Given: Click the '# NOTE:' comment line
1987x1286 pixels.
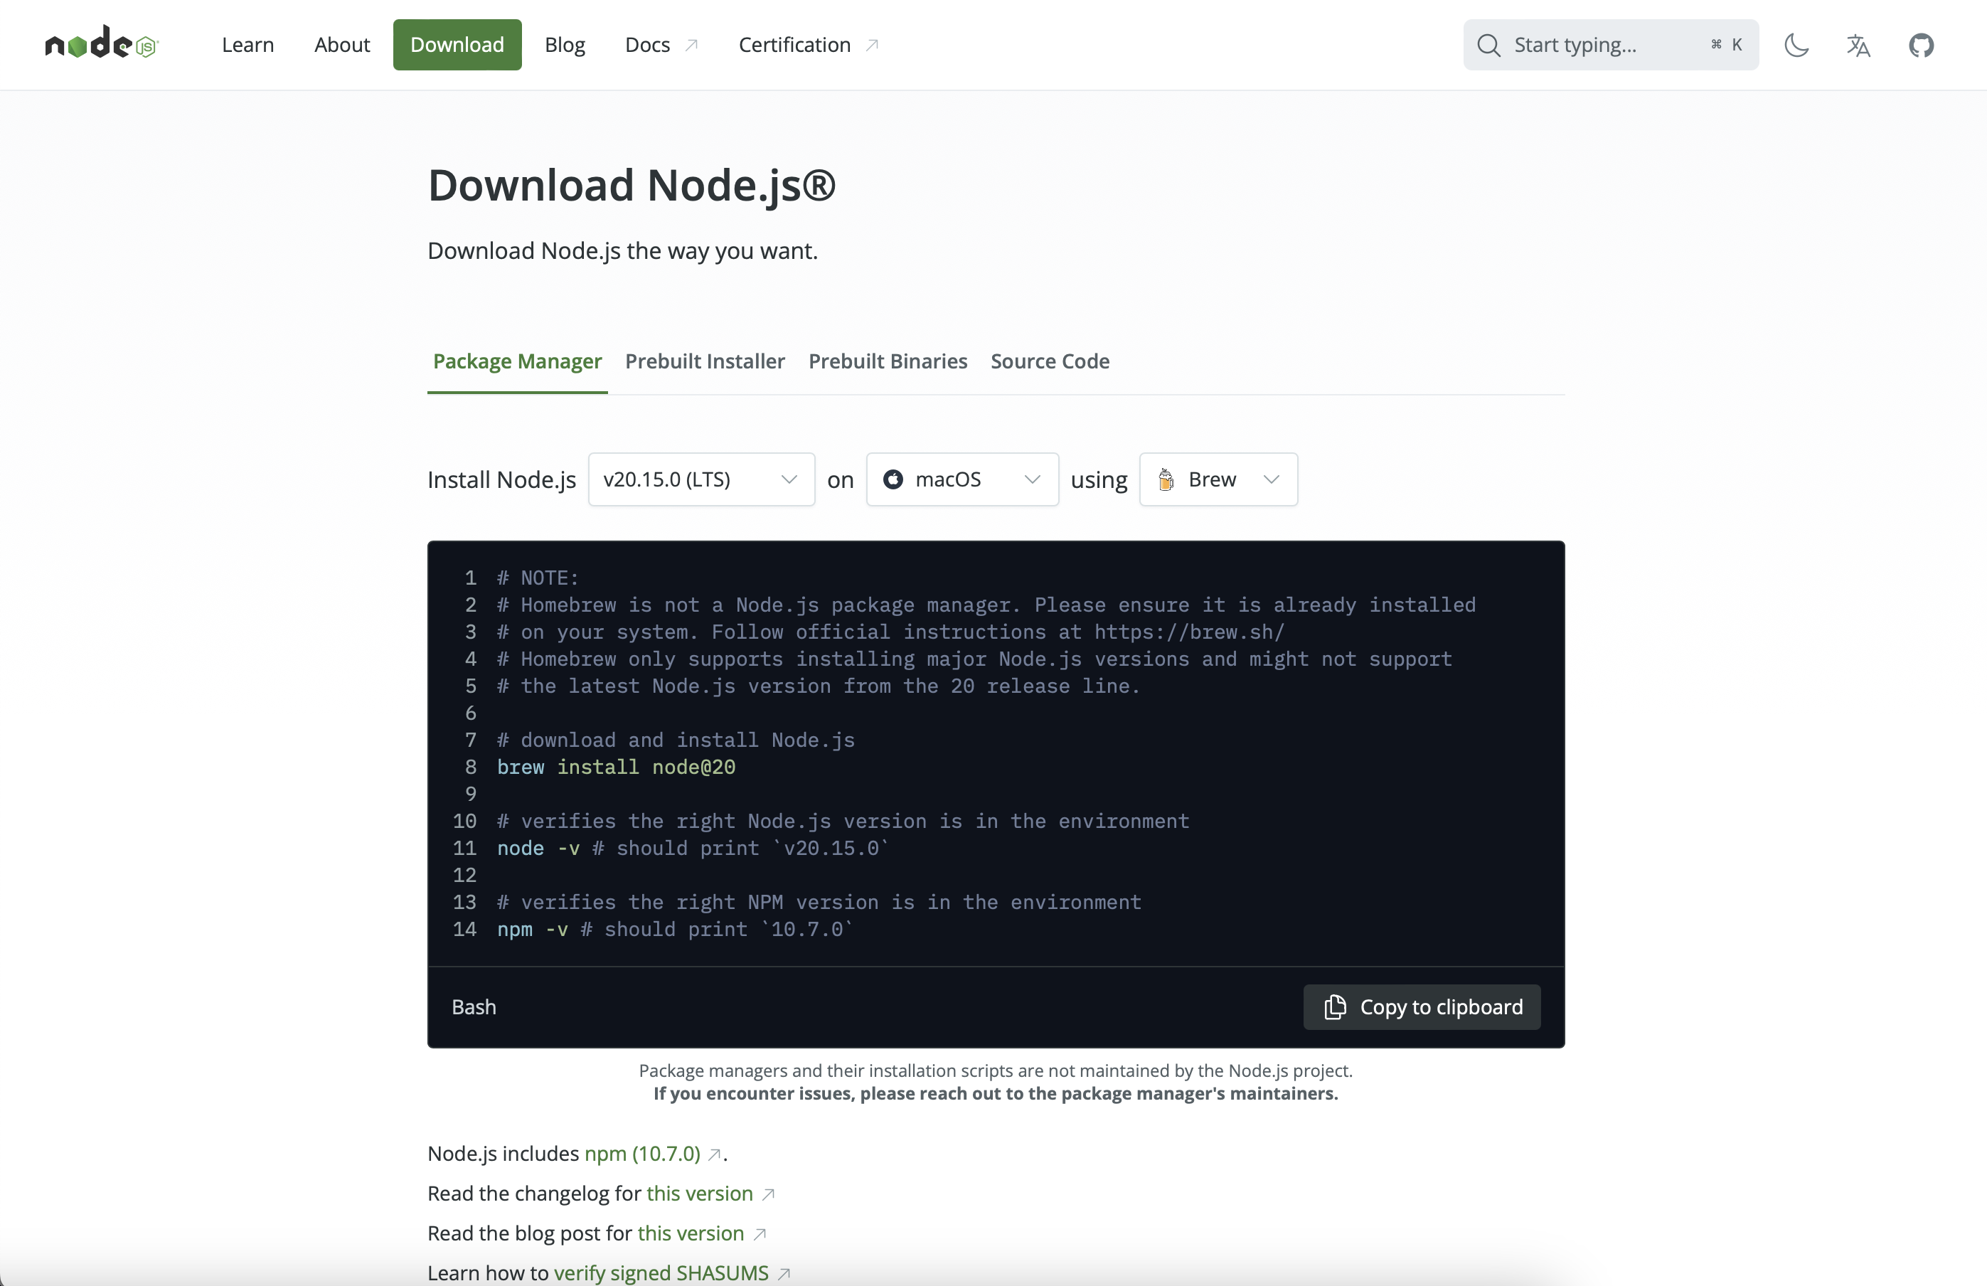Looking at the screenshot, I should click(538, 578).
